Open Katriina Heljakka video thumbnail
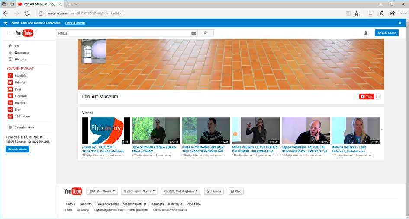Viewport: 409px width, 219px height. pyautogui.click(x=356, y=131)
